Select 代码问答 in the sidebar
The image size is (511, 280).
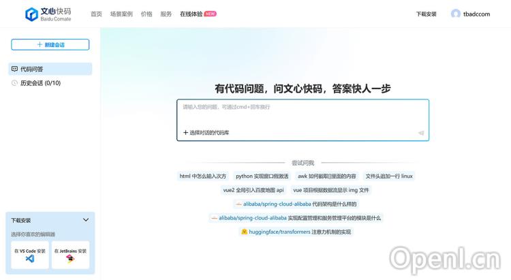pyautogui.click(x=50, y=69)
